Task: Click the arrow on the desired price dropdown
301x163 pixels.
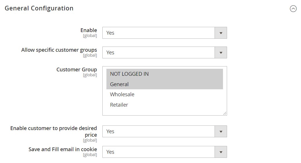Action: click(221, 131)
